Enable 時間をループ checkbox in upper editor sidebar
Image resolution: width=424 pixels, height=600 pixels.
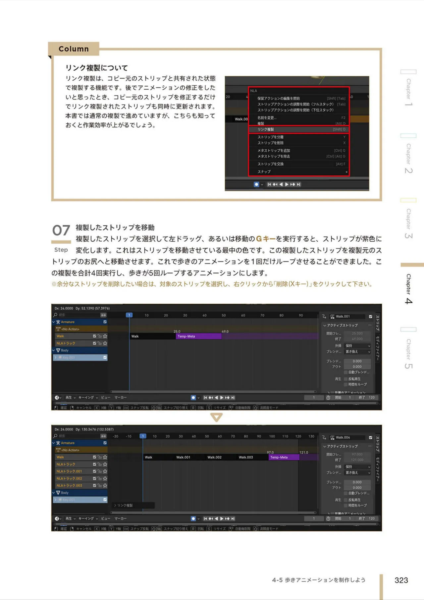[x=346, y=385]
